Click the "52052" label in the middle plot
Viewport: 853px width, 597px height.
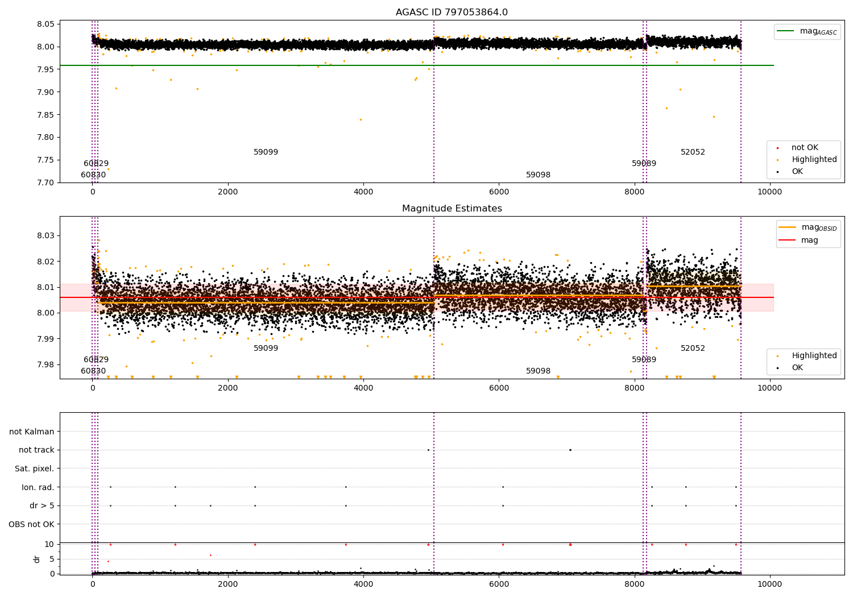click(693, 349)
